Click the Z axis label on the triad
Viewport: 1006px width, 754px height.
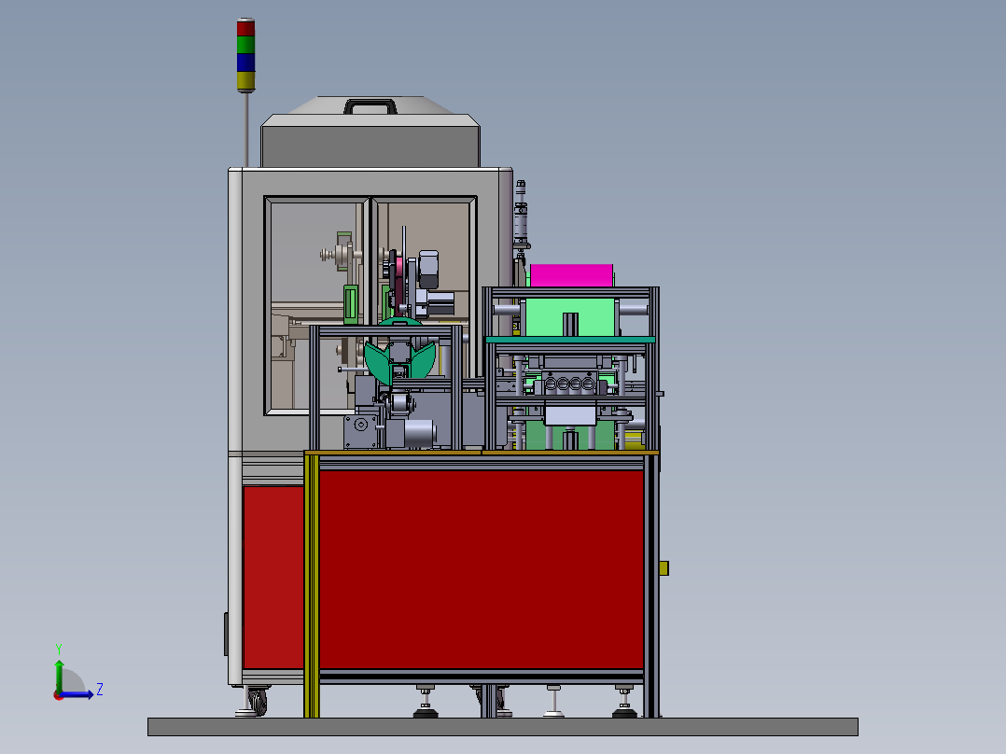(x=100, y=690)
